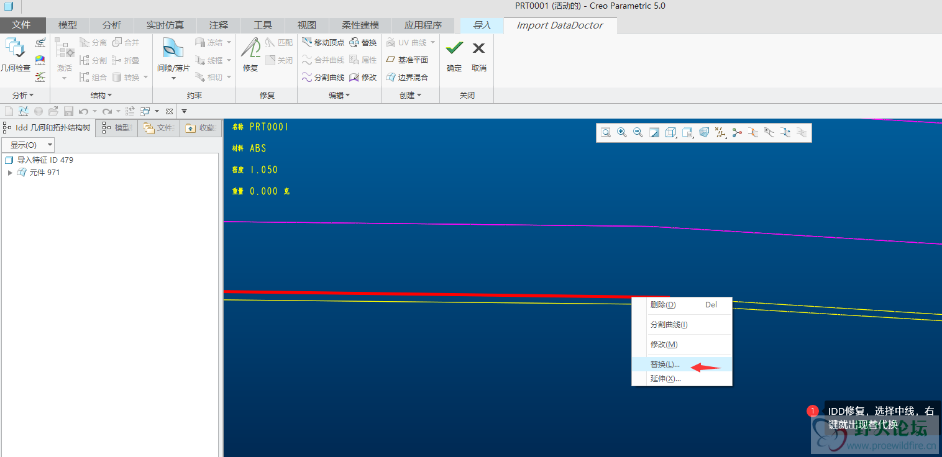
Task: Choose 替换(L)... from the context menu
Action: pyautogui.click(x=682, y=364)
